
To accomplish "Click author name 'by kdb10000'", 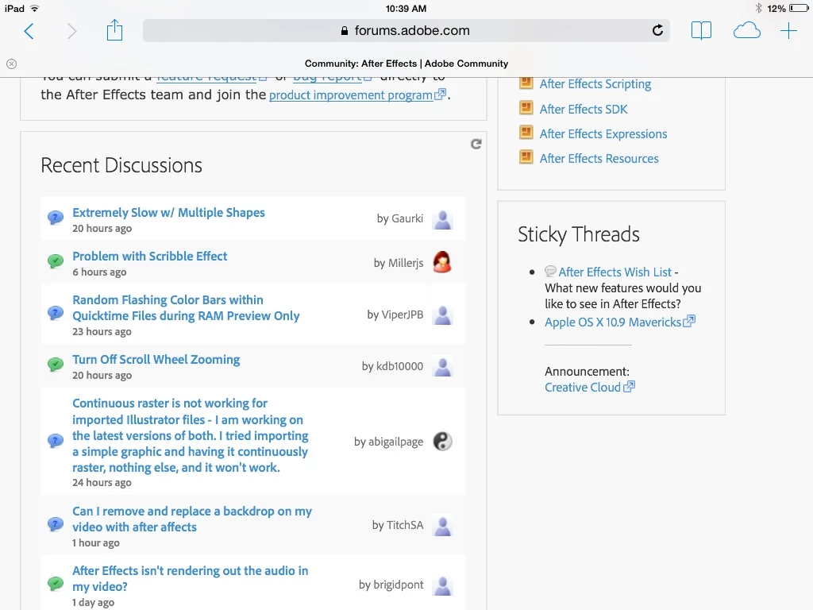I will point(392,366).
